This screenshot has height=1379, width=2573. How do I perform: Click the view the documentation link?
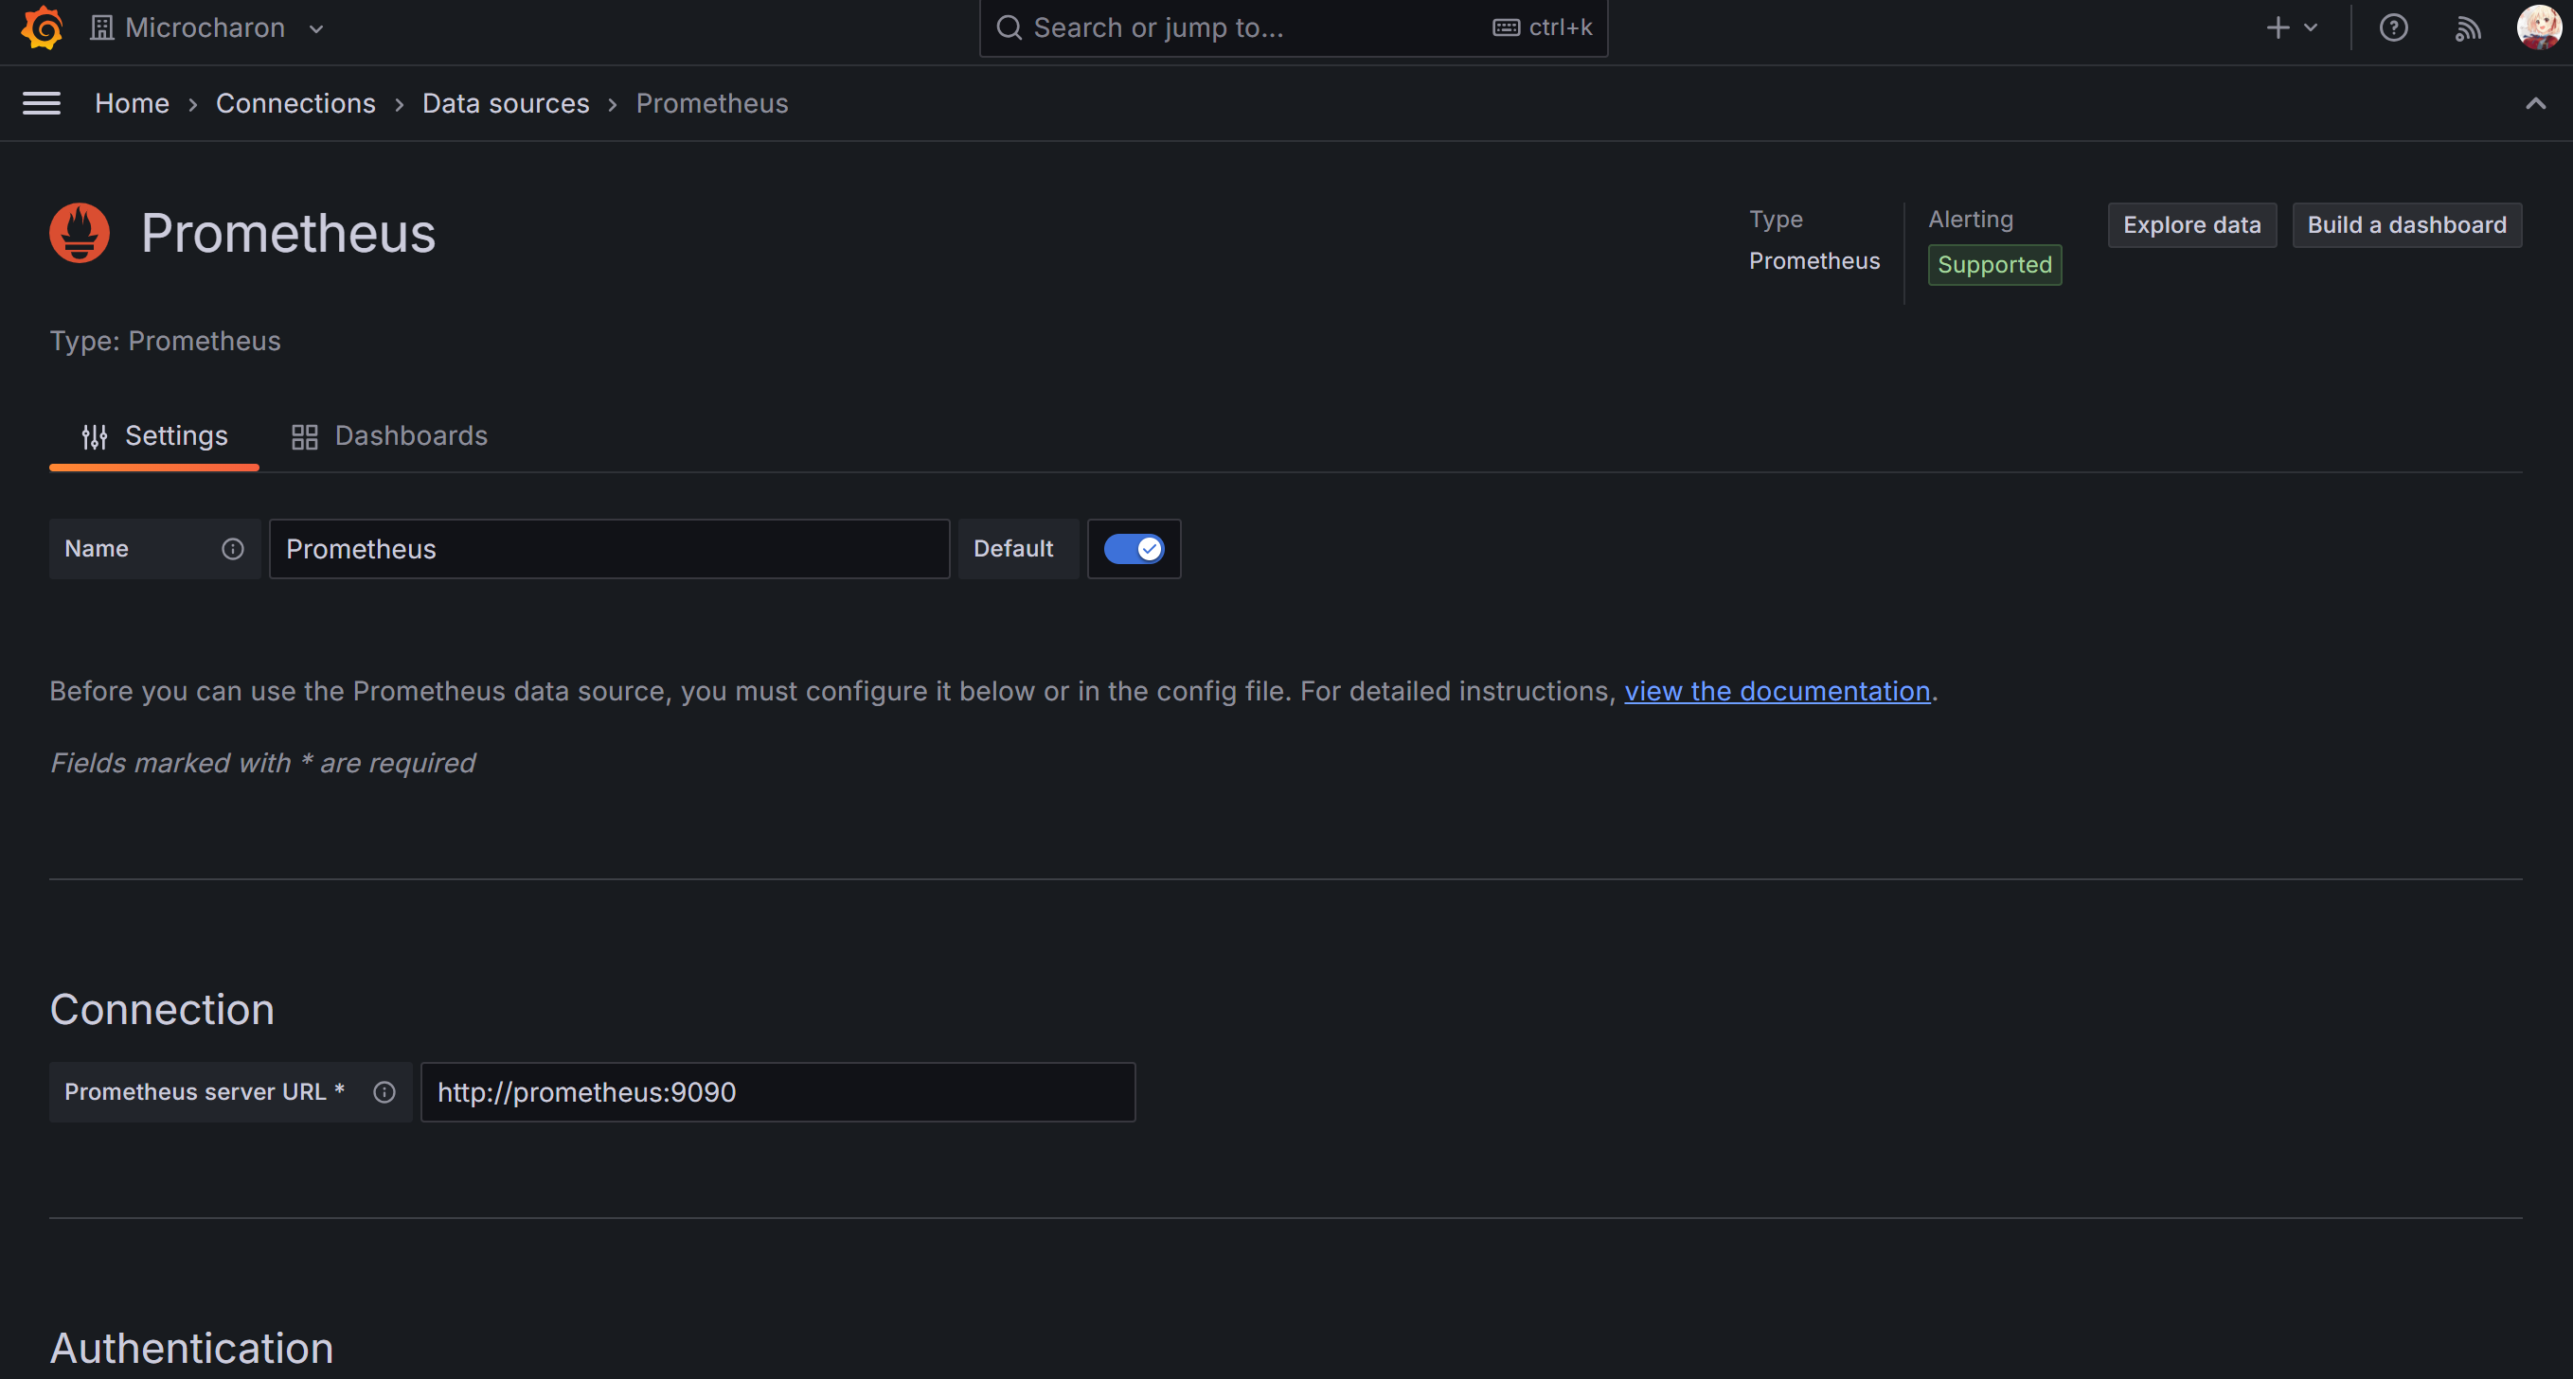coord(1778,690)
